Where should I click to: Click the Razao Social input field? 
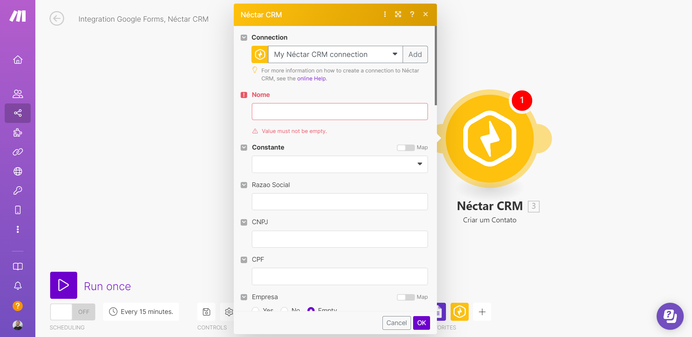[x=340, y=202]
